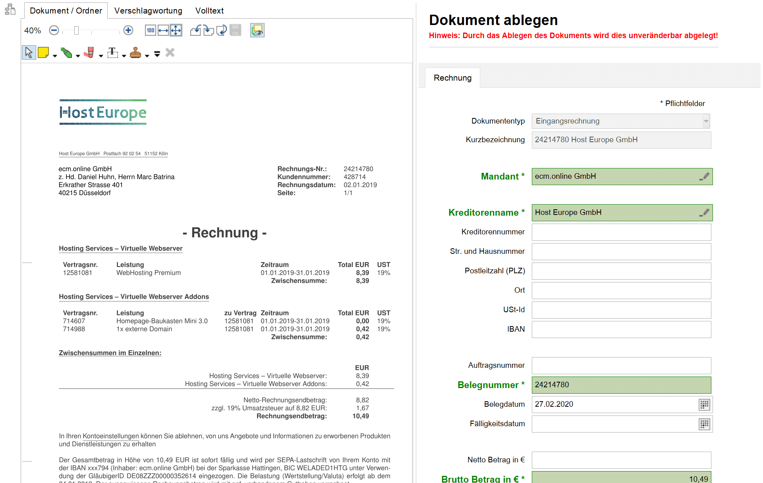Switch to the Verschlagwortung tab
Viewport: 763px width, 483px height.
tap(148, 11)
